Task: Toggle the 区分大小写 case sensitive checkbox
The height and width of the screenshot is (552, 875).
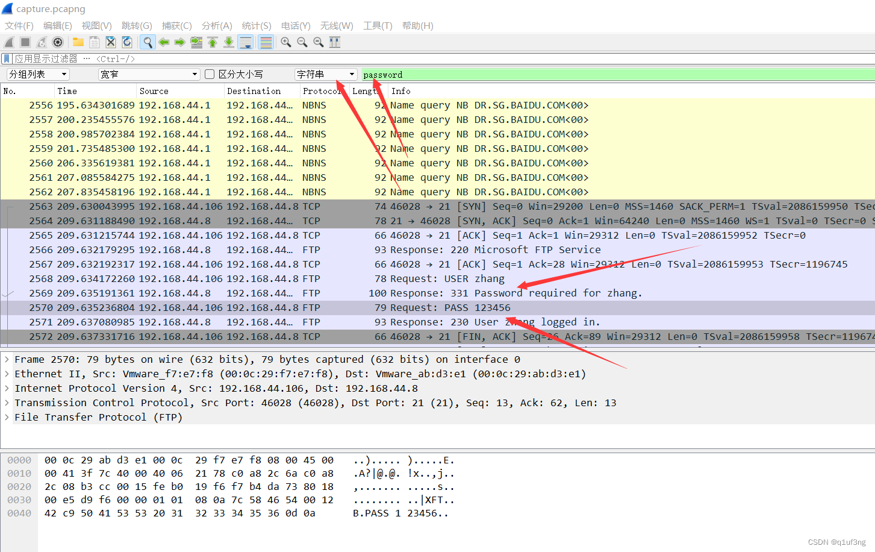Action: click(210, 74)
